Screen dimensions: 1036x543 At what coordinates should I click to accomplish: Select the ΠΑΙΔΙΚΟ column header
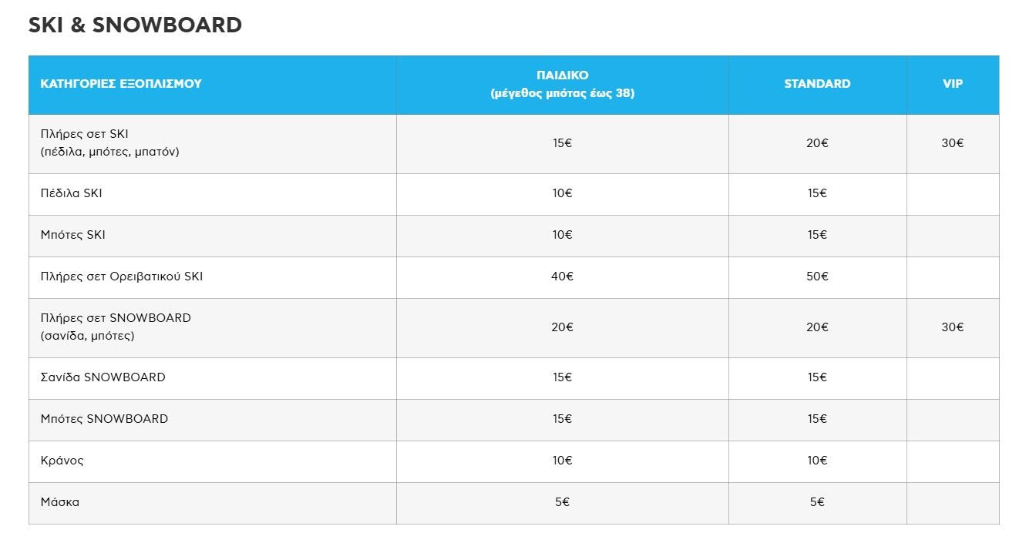tap(563, 84)
